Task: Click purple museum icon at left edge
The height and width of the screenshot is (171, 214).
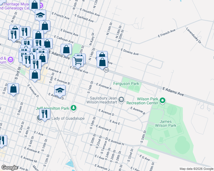Action: 11,60
